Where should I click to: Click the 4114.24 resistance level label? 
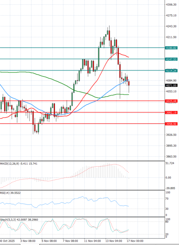pyautogui.click(x=171, y=71)
